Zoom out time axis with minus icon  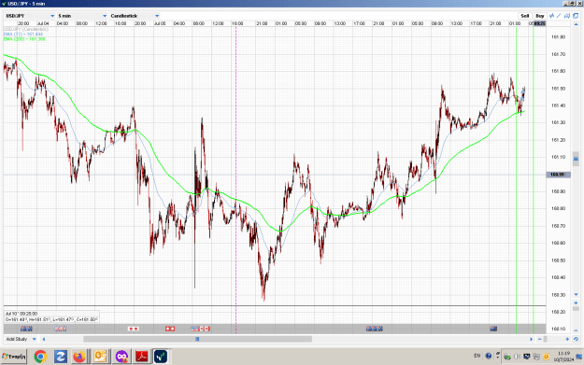540,339
